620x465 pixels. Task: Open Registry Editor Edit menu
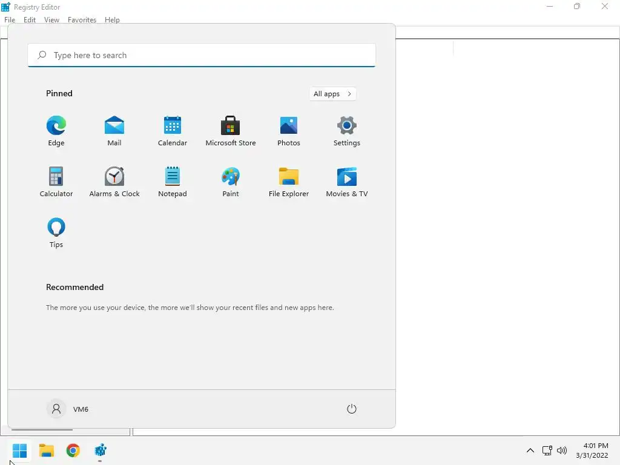[30, 20]
